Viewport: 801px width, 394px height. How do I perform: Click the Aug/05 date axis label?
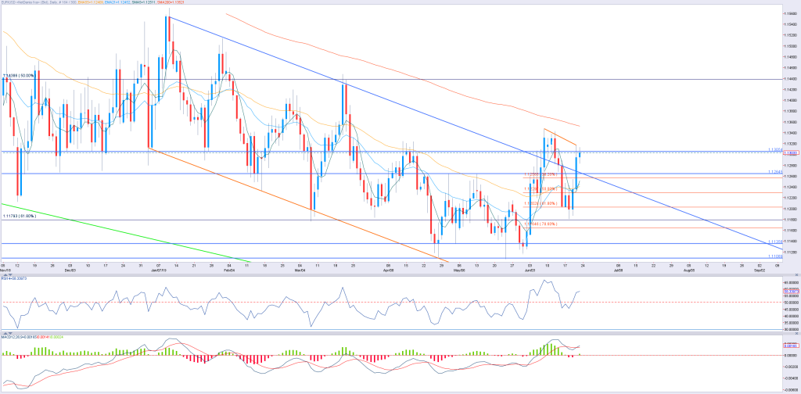[x=690, y=271]
